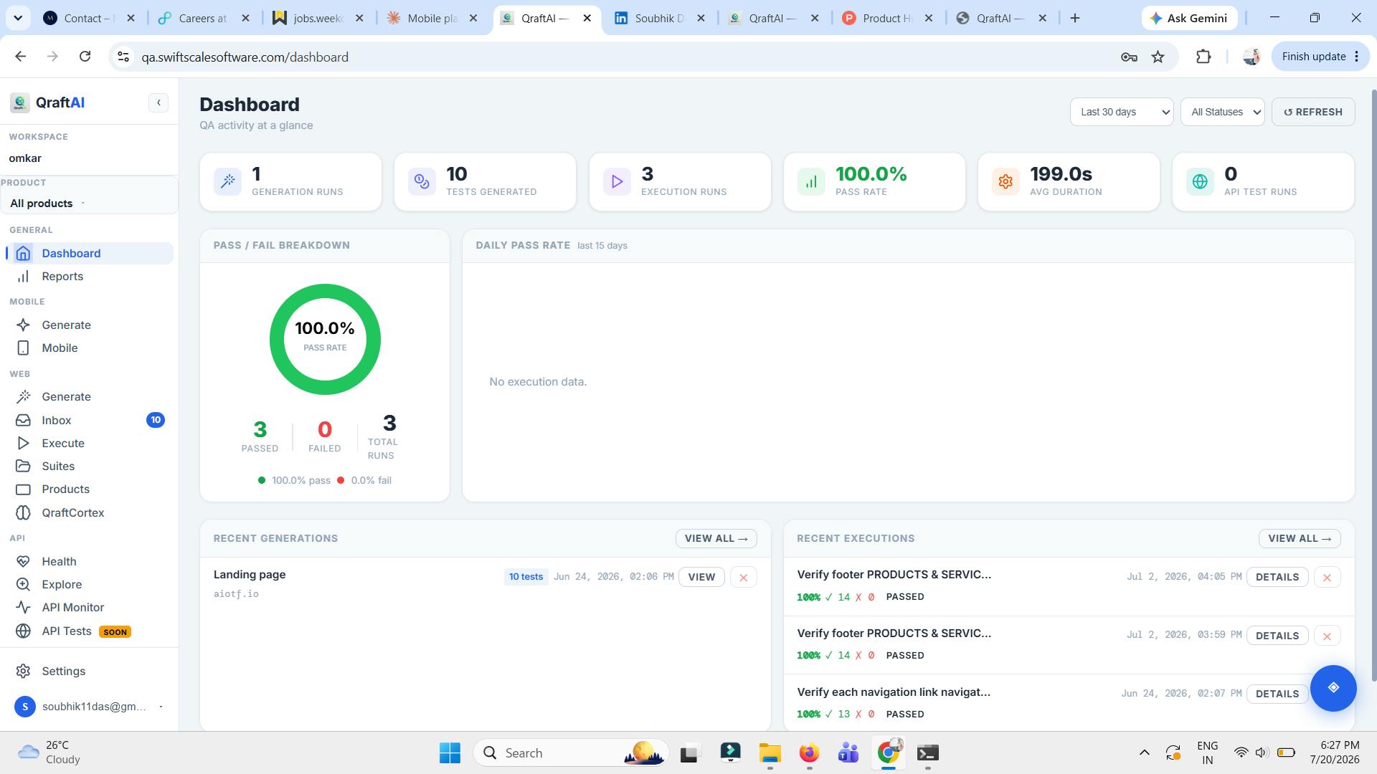1377x774 pixels.
Task: Open the browser tab search dropdown
Action: (x=17, y=18)
